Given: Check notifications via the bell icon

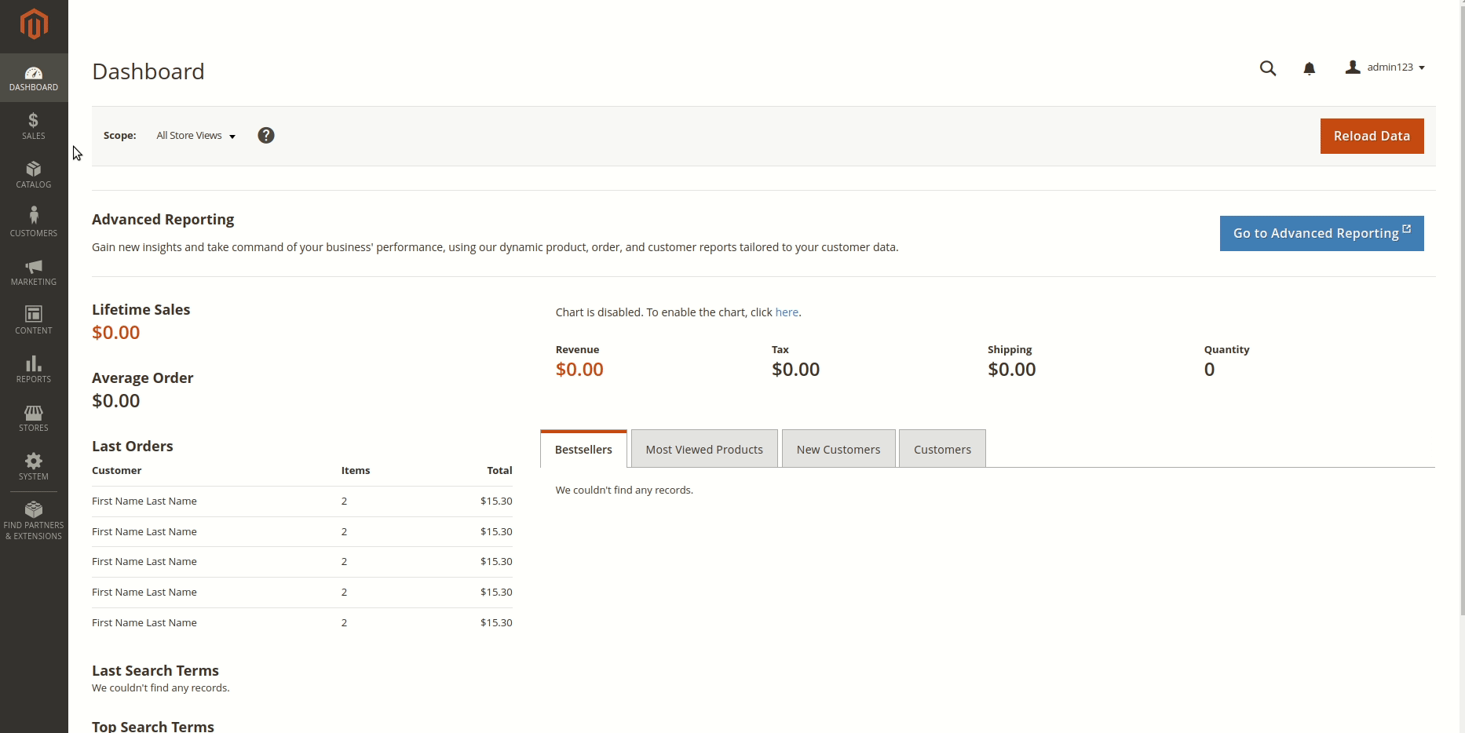Looking at the screenshot, I should 1309,68.
